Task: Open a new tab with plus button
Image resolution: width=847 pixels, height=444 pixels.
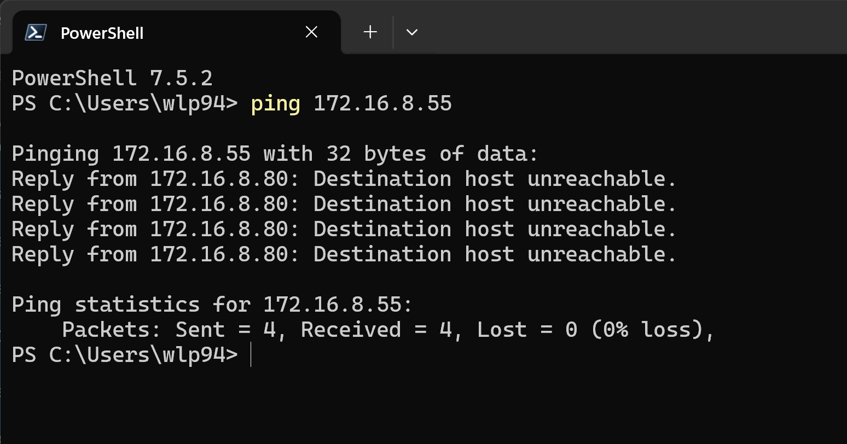Action: tap(370, 32)
